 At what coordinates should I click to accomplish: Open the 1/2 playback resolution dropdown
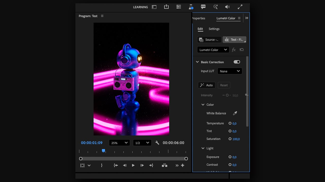142,143
